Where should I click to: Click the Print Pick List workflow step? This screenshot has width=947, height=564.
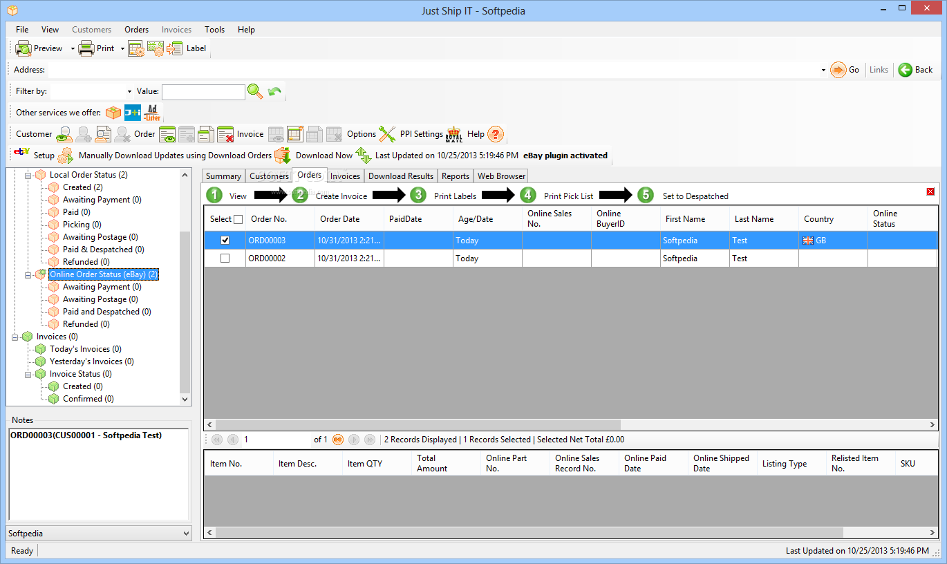click(556, 196)
